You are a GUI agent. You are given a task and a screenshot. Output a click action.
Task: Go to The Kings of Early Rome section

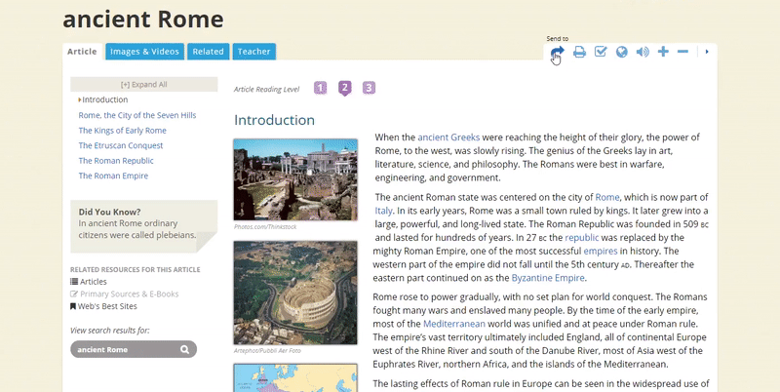(123, 131)
